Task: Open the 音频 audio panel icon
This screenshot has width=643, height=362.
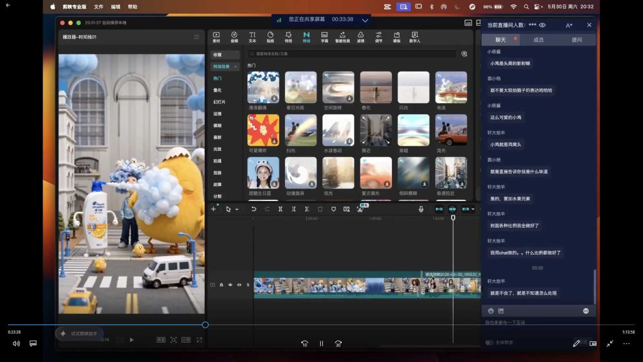Action: coord(234,37)
